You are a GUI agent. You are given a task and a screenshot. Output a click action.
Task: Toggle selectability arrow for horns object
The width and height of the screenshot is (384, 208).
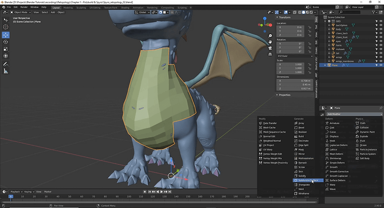377,45
